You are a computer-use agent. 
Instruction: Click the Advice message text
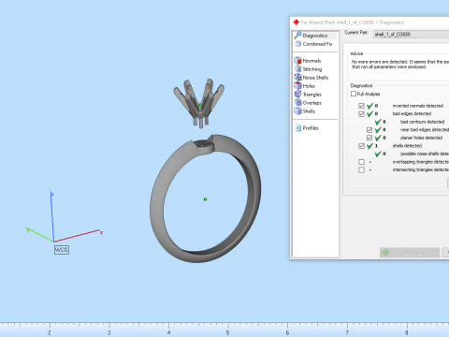pos(400,65)
